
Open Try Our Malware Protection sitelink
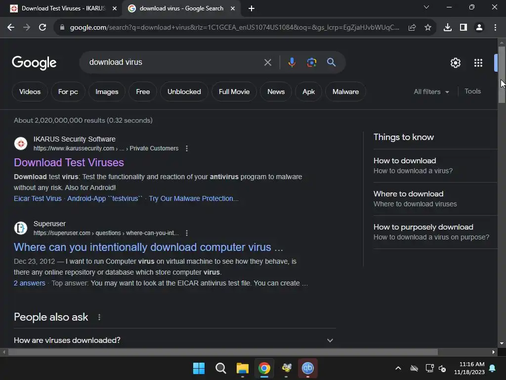pyautogui.click(x=194, y=198)
